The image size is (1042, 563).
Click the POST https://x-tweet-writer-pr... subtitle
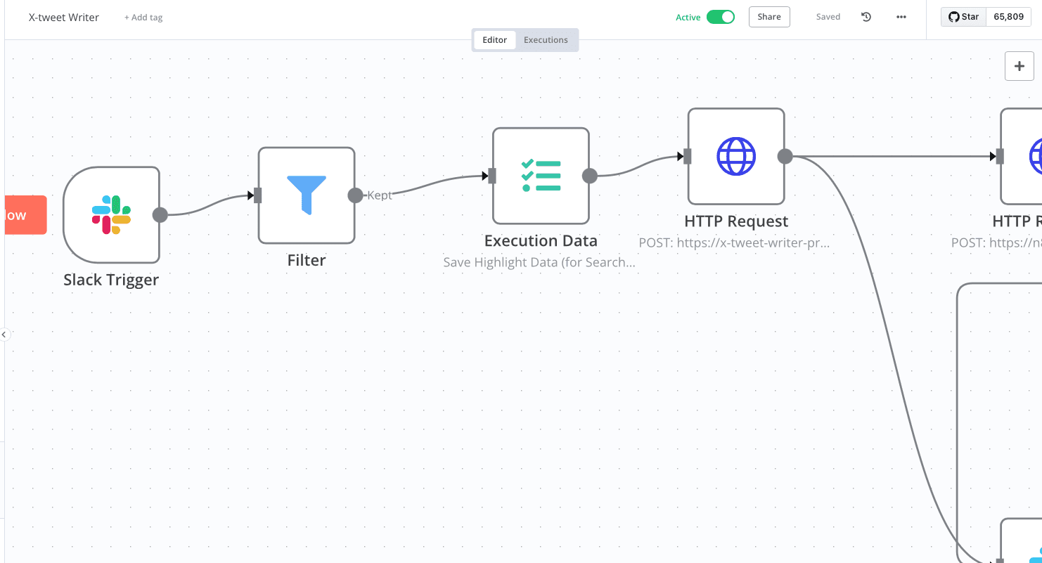coord(735,242)
